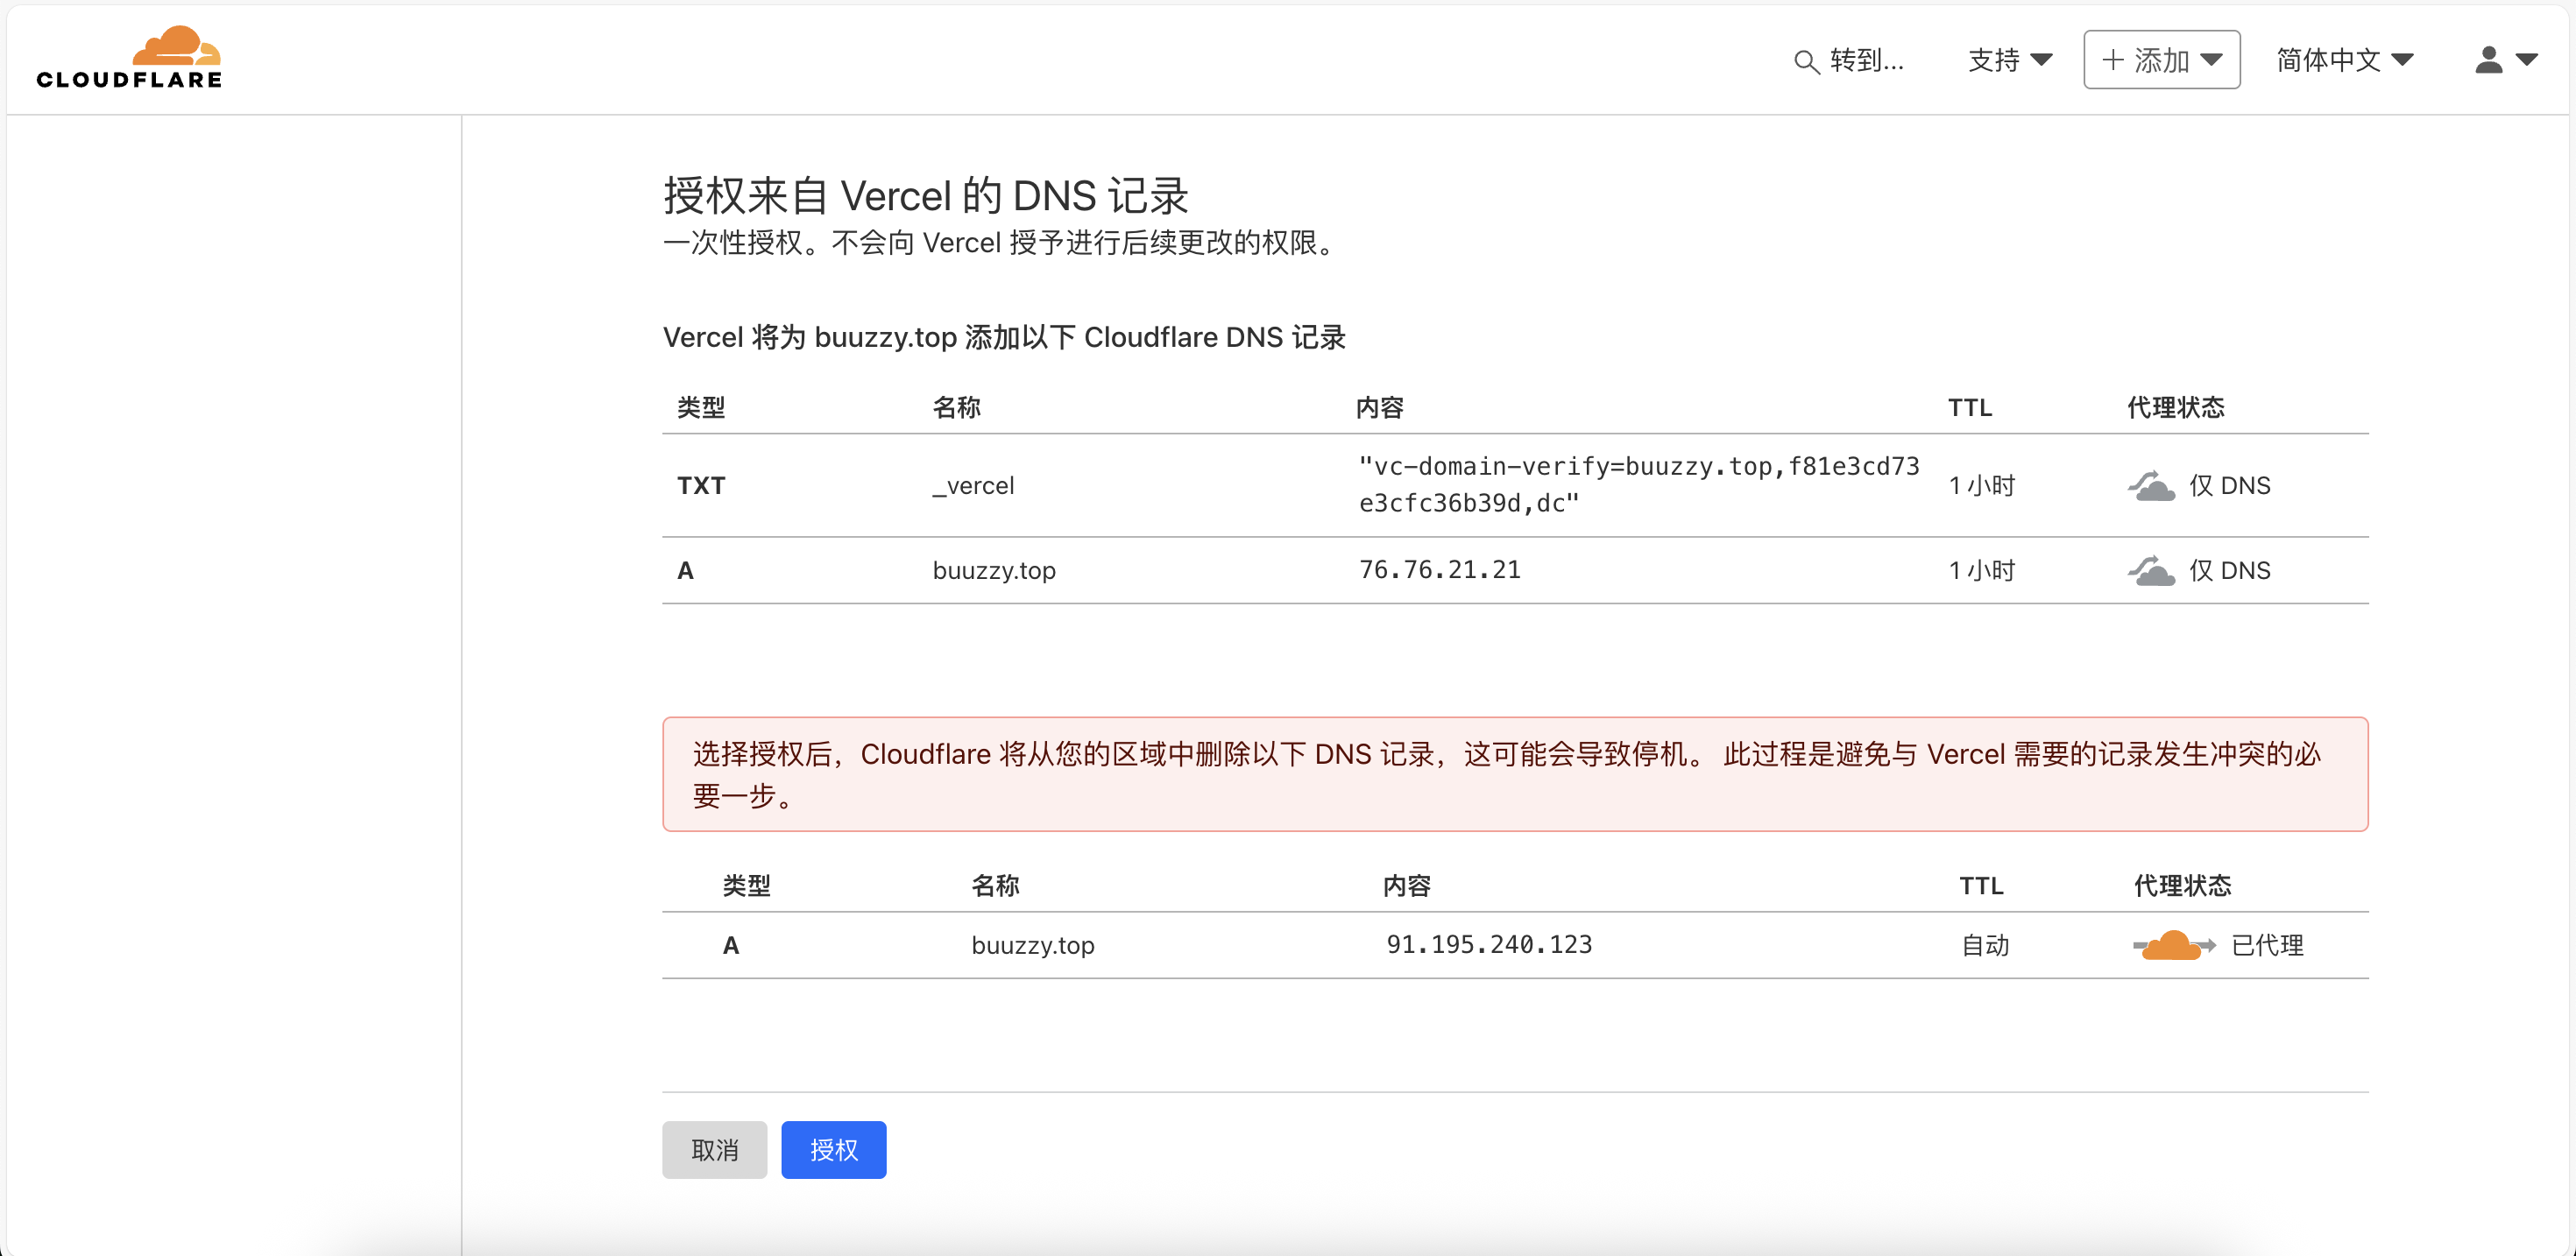Viewport: 2576px width, 1256px height.
Task: Click the gray cloud icon in TXT row
Action: tap(2151, 486)
